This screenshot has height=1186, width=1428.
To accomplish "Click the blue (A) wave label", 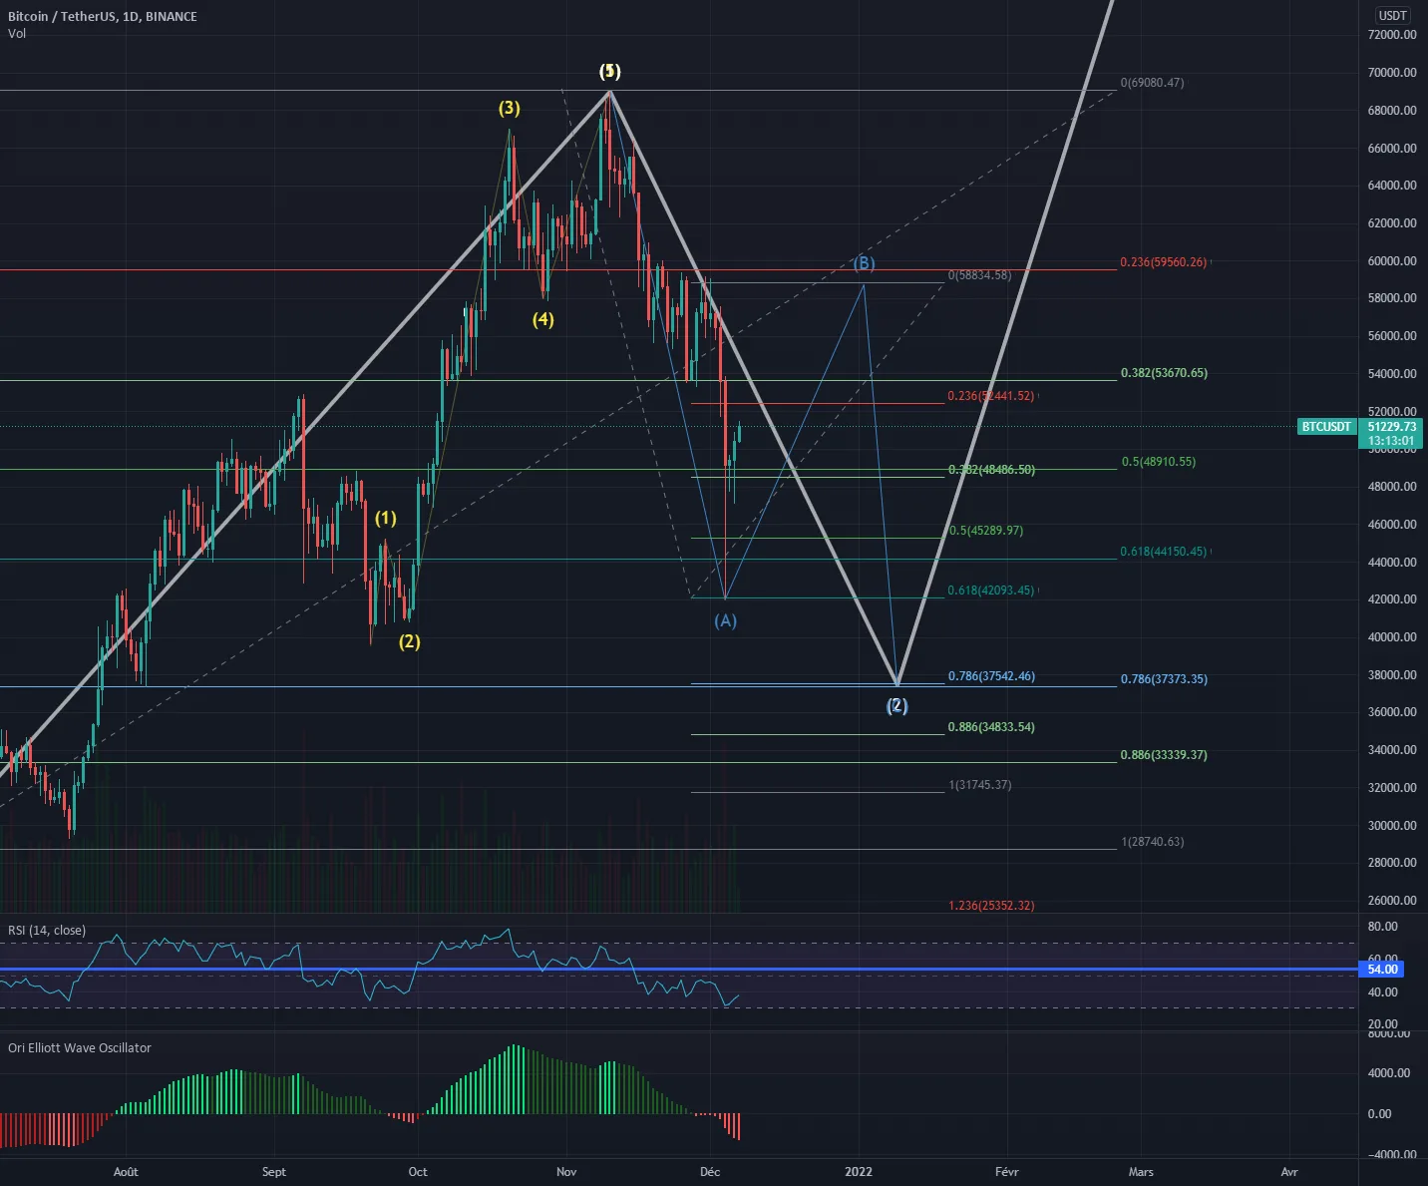I will coord(725,620).
